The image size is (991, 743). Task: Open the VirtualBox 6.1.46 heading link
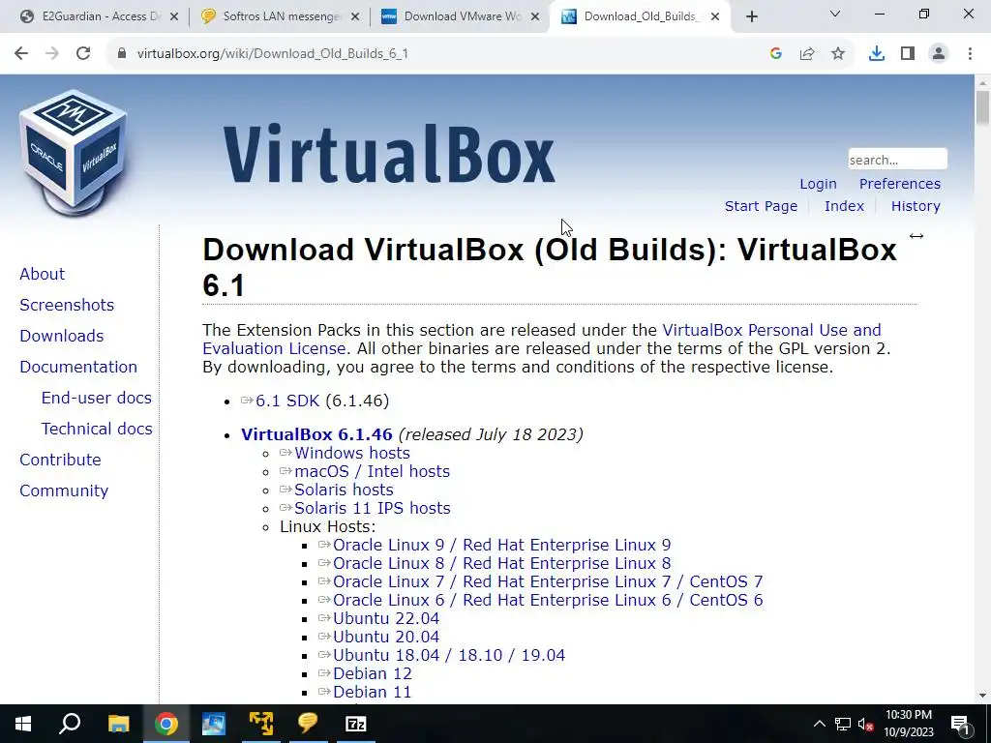(x=316, y=434)
